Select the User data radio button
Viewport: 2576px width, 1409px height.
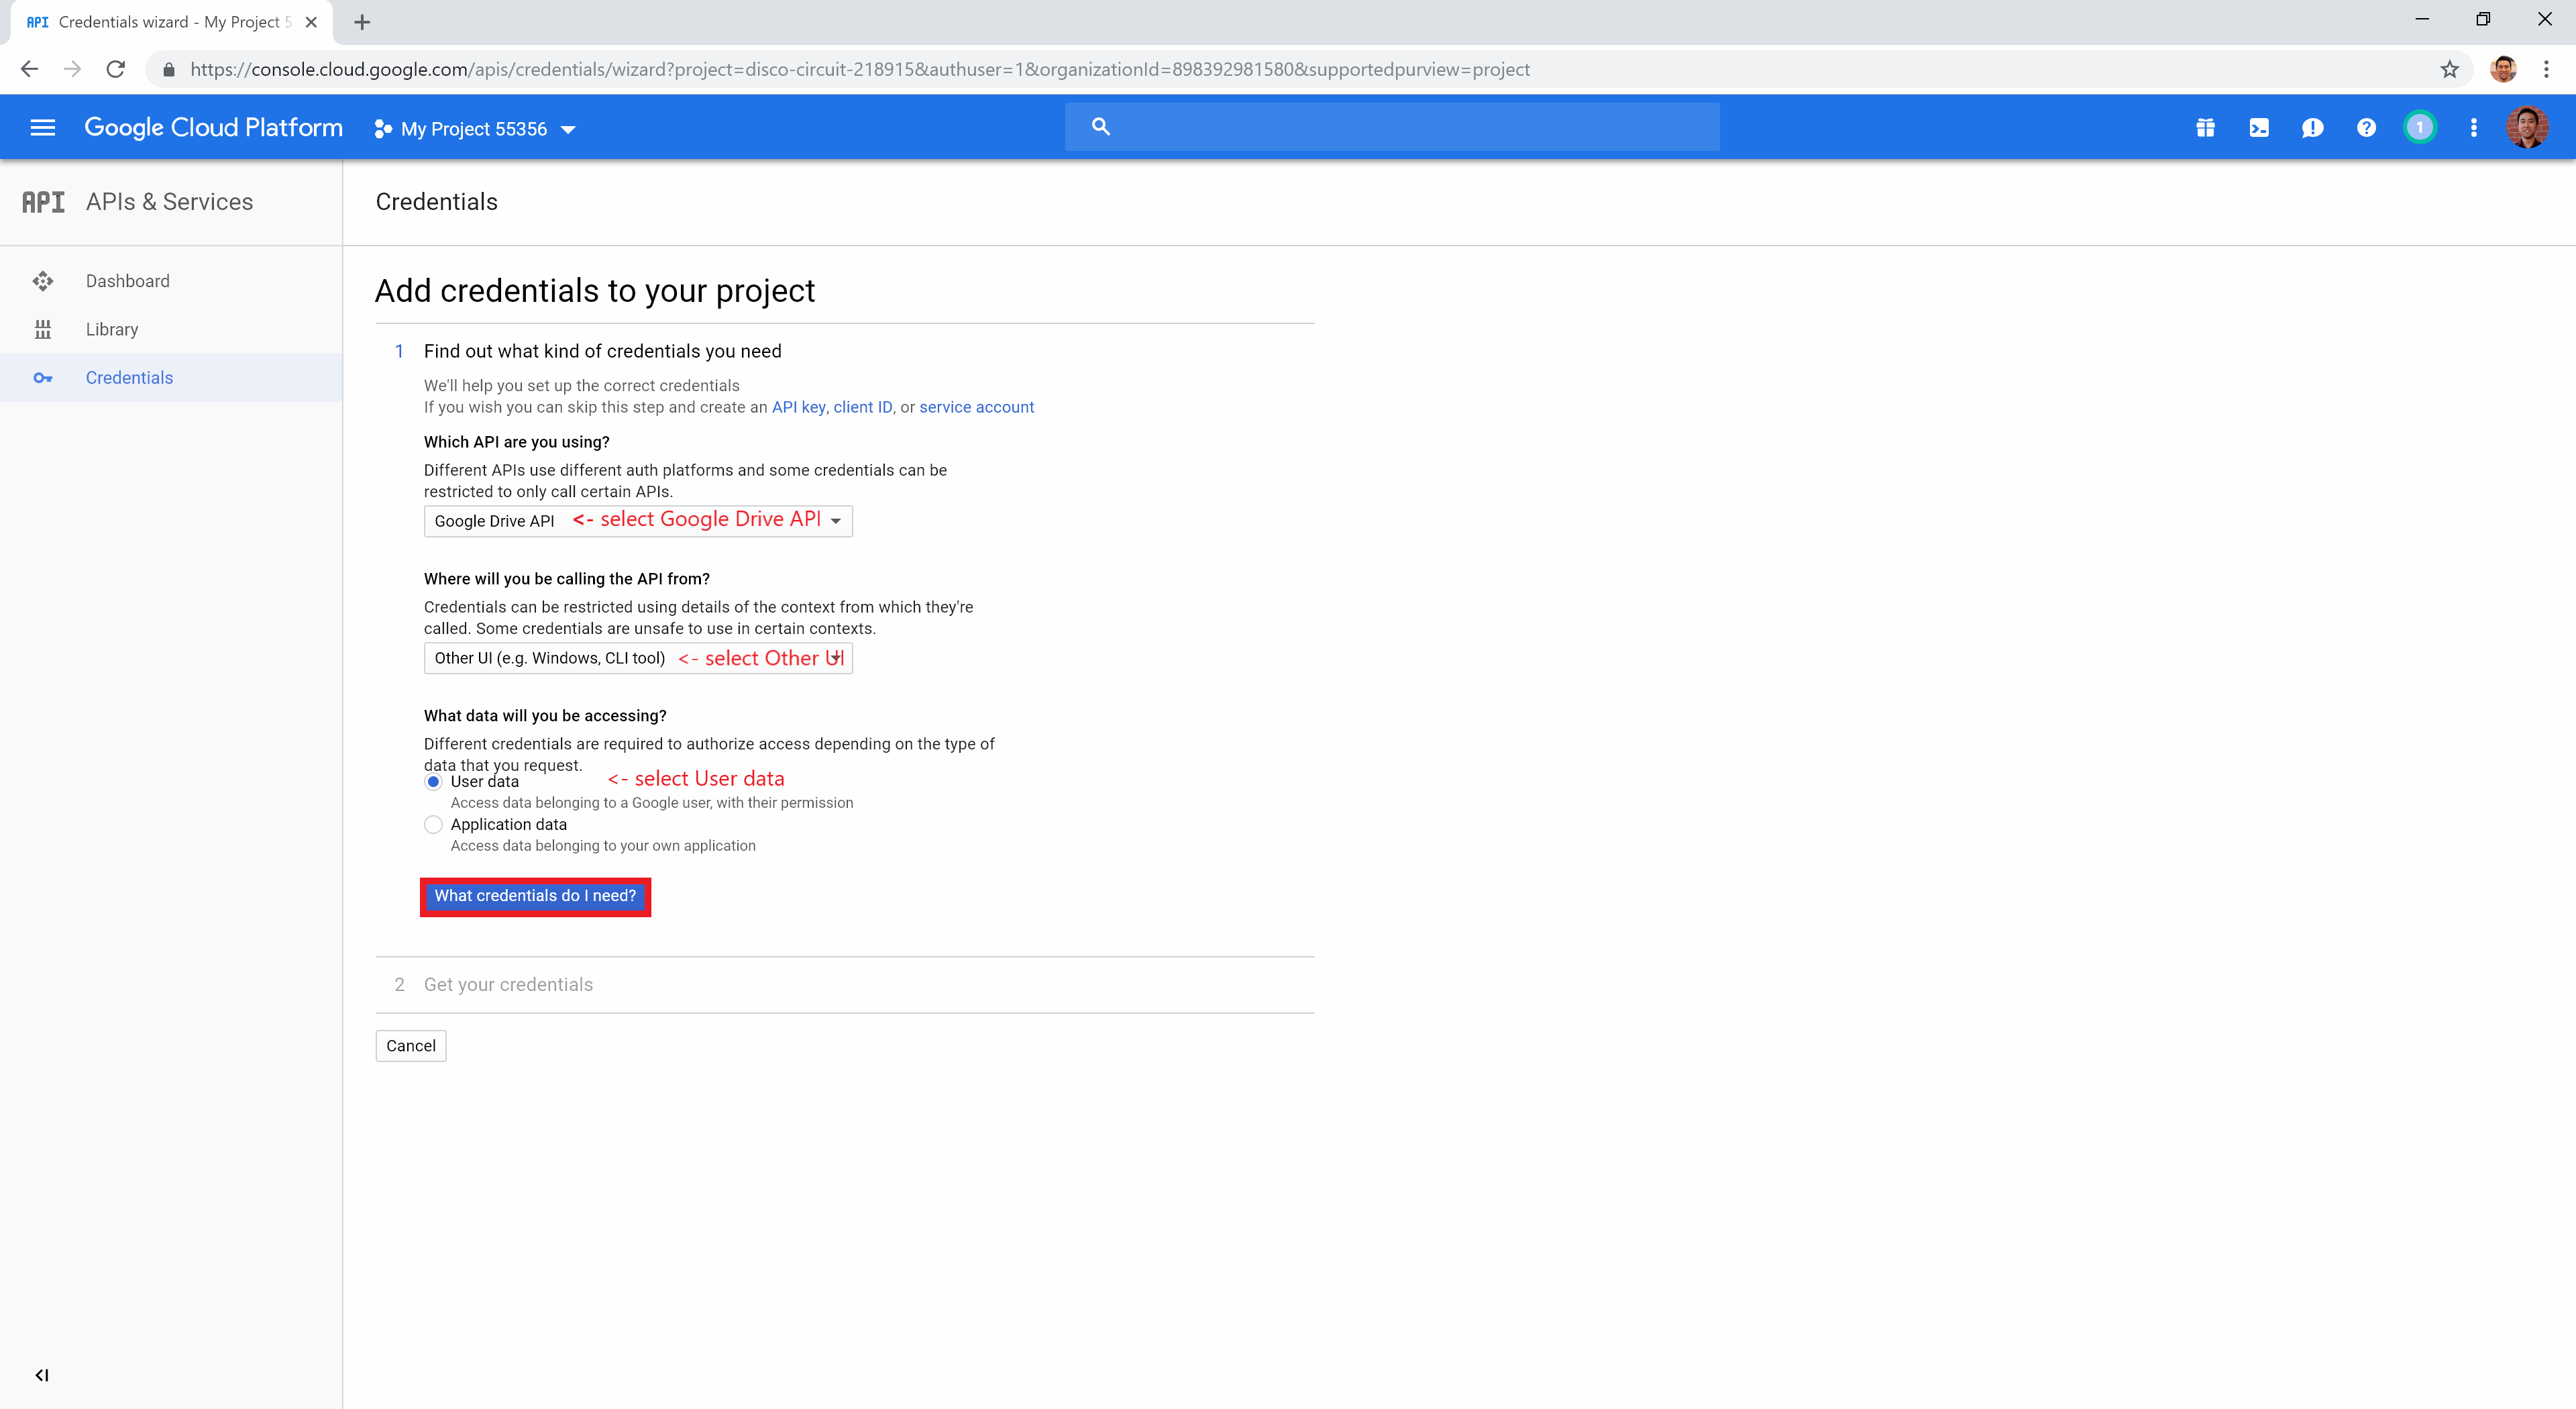(433, 781)
